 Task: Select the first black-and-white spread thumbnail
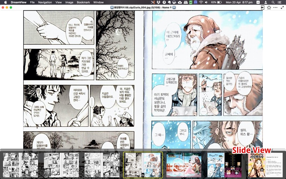coord(21,165)
